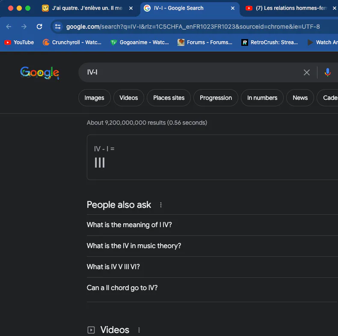The width and height of the screenshot is (338, 336).
Task: Open People also ask options menu
Action: pyautogui.click(x=161, y=205)
